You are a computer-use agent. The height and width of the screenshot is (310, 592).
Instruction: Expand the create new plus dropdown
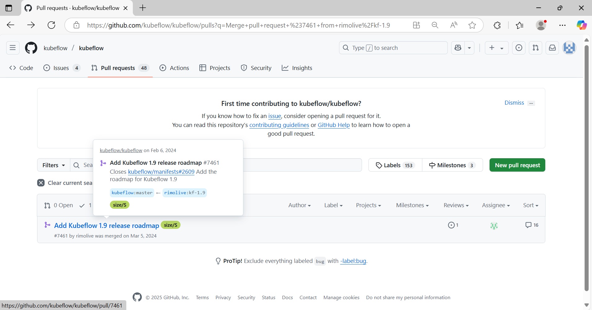click(x=496, y=48)
